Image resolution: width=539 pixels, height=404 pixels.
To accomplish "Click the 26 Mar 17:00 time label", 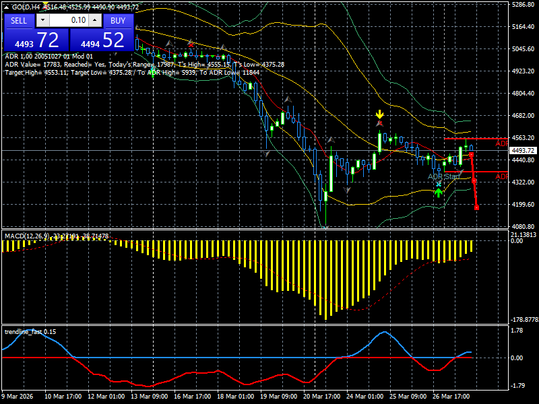I will 451,397.
